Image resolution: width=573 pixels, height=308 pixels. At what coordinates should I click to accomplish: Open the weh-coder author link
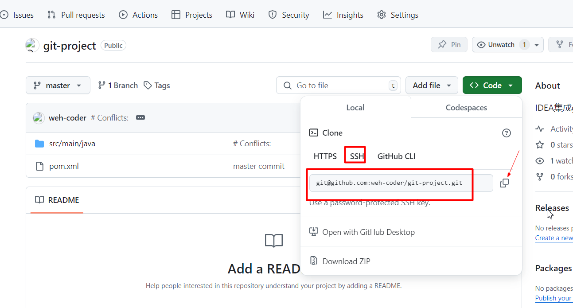67,118
